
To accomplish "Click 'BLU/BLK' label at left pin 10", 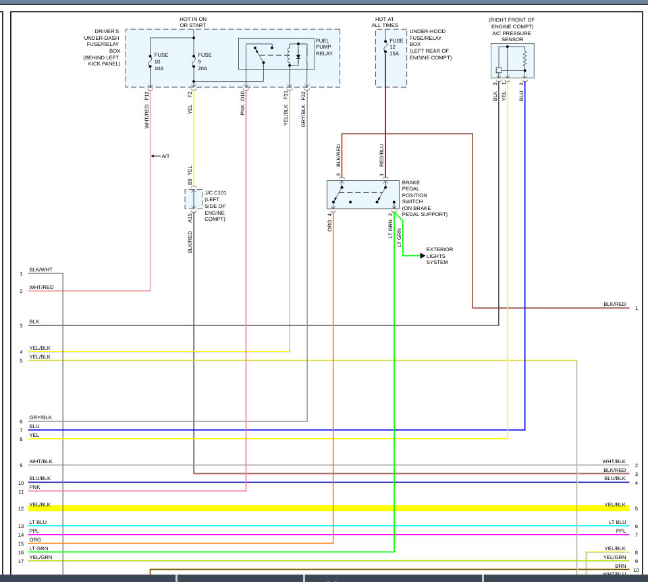I will tap(40, 478).
